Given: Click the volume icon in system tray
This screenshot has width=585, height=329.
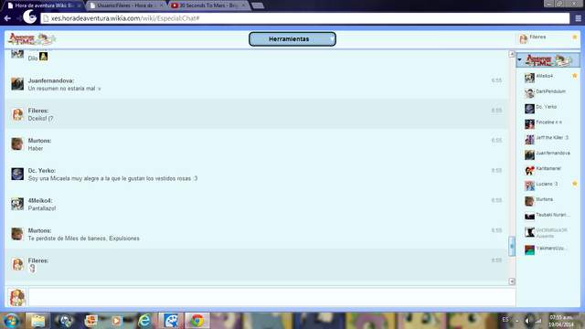Looking at the screenshot, I should pos(527,321).
